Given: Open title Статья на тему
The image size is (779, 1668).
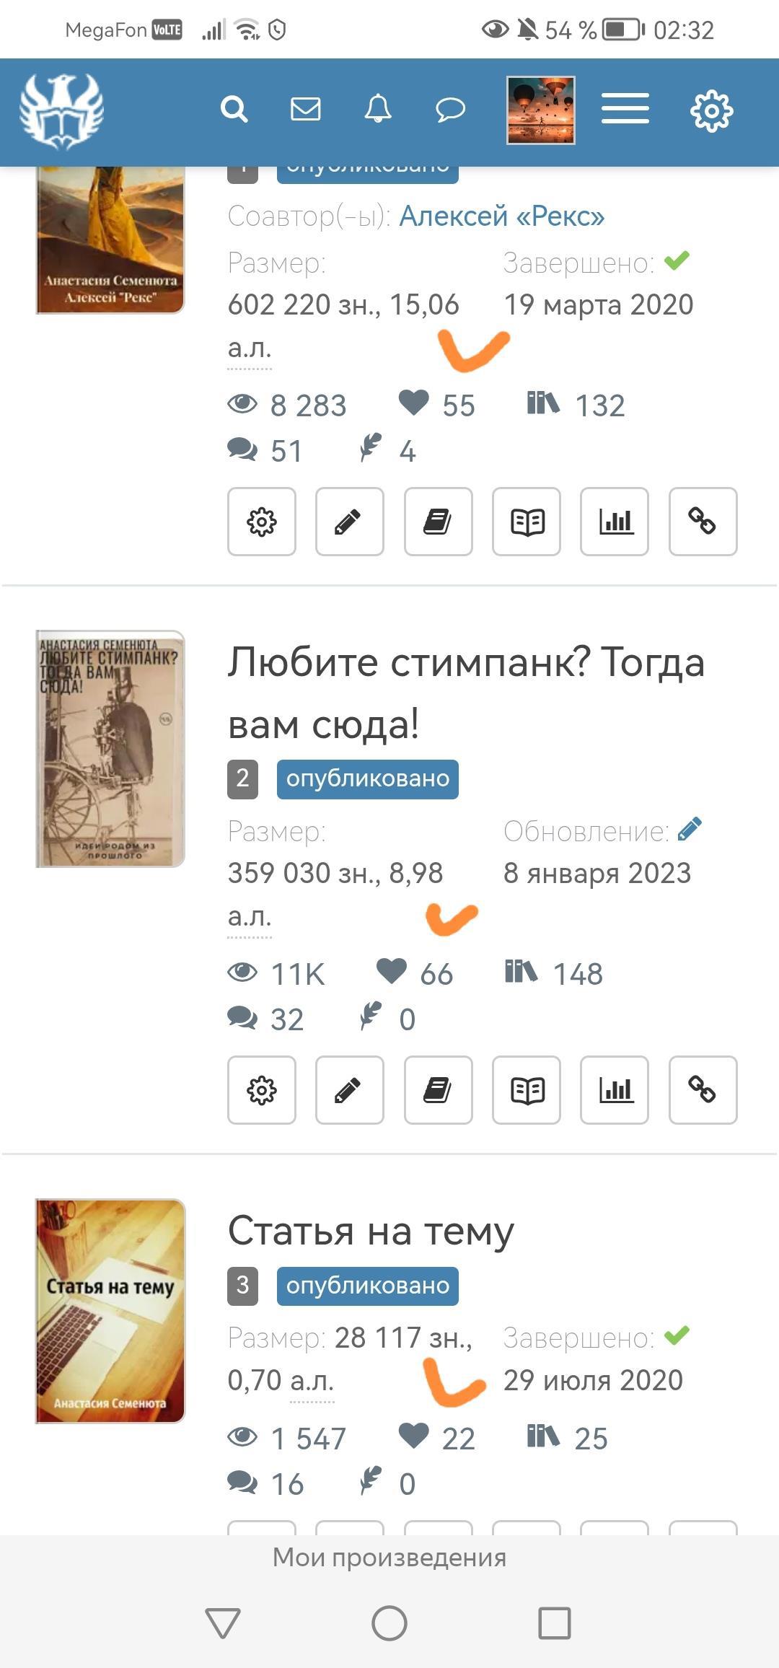Looking at the screenshot, I should coord(371,1232).
